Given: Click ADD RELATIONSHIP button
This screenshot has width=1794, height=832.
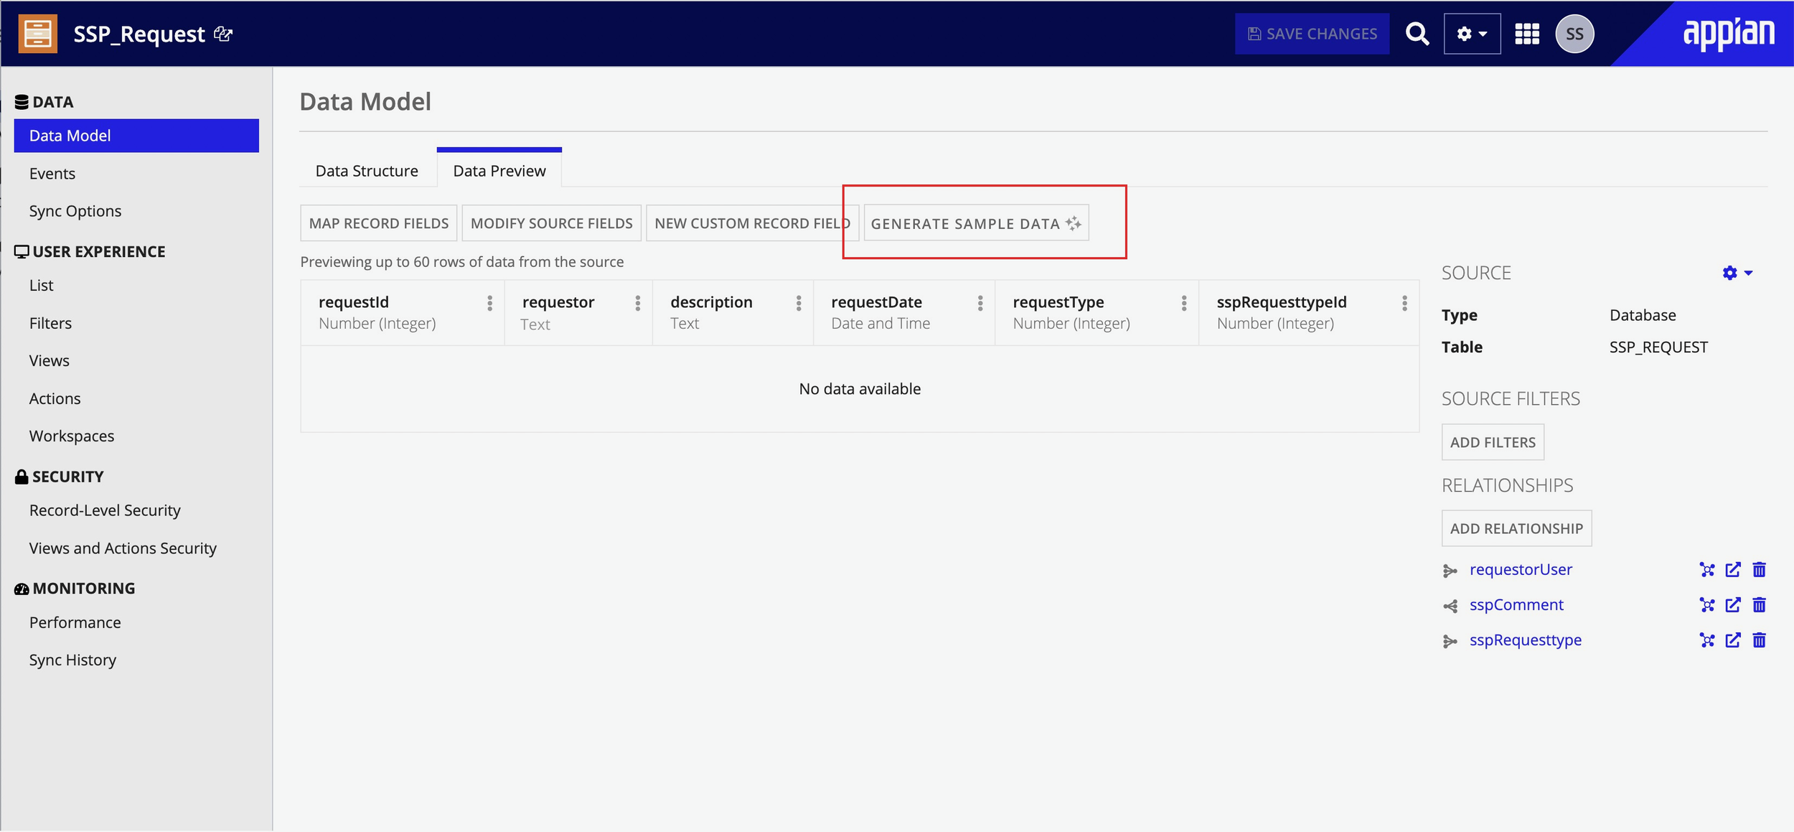Looking at the screenshot, I should click(1516, 528).
